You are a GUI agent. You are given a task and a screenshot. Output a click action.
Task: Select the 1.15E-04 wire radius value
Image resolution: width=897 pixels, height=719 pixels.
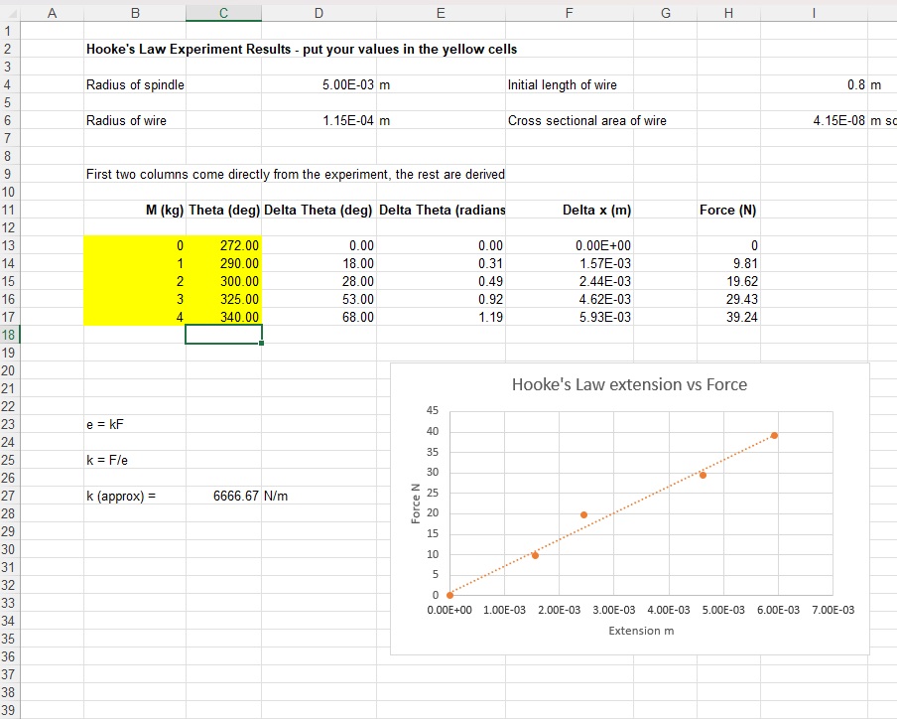tap(320, 120)
